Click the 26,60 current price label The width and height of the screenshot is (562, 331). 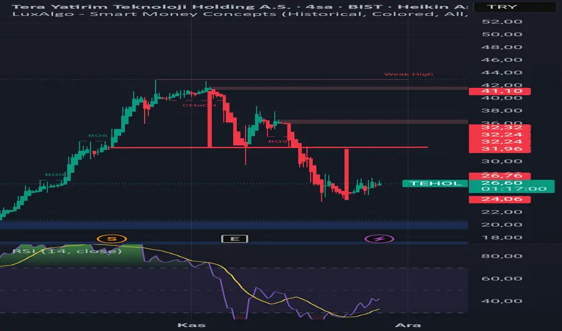pyautogui.click(x=502, y=183)
